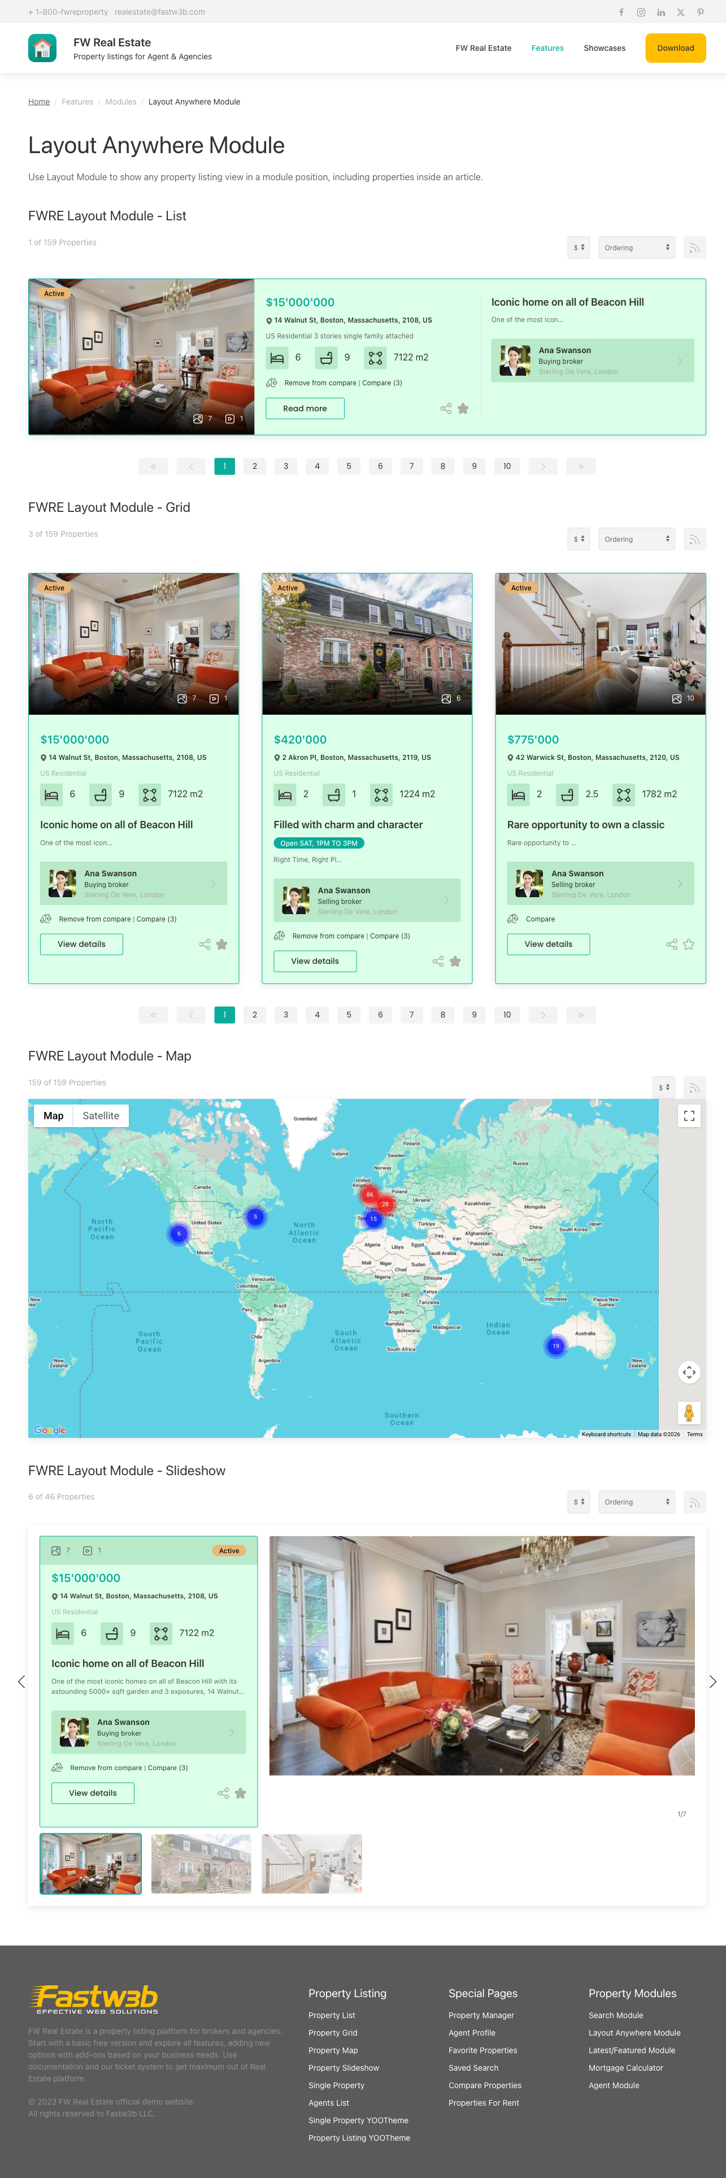Click the RSS feed icon in List section

[x=694, y=247]
